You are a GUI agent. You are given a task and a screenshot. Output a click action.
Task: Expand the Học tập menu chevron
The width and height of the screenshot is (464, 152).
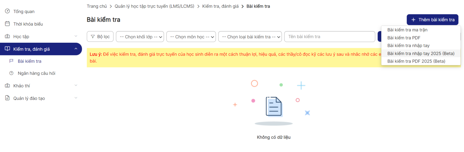pyautogui.click(x=76, y=36)
